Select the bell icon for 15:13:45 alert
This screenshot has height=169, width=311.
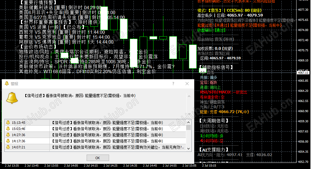(8, 123)
